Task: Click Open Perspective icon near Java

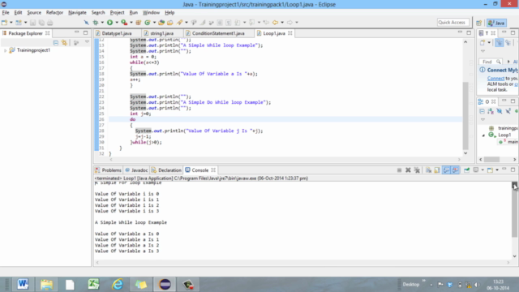Action: [479, 23]
